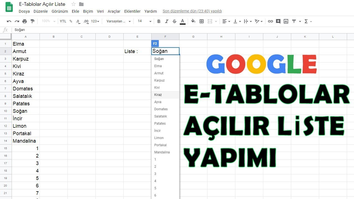The width and height of the screenshot is (354, 199).
Task: Select cell A14 containing Mandalina
Action: click(26, 141)
